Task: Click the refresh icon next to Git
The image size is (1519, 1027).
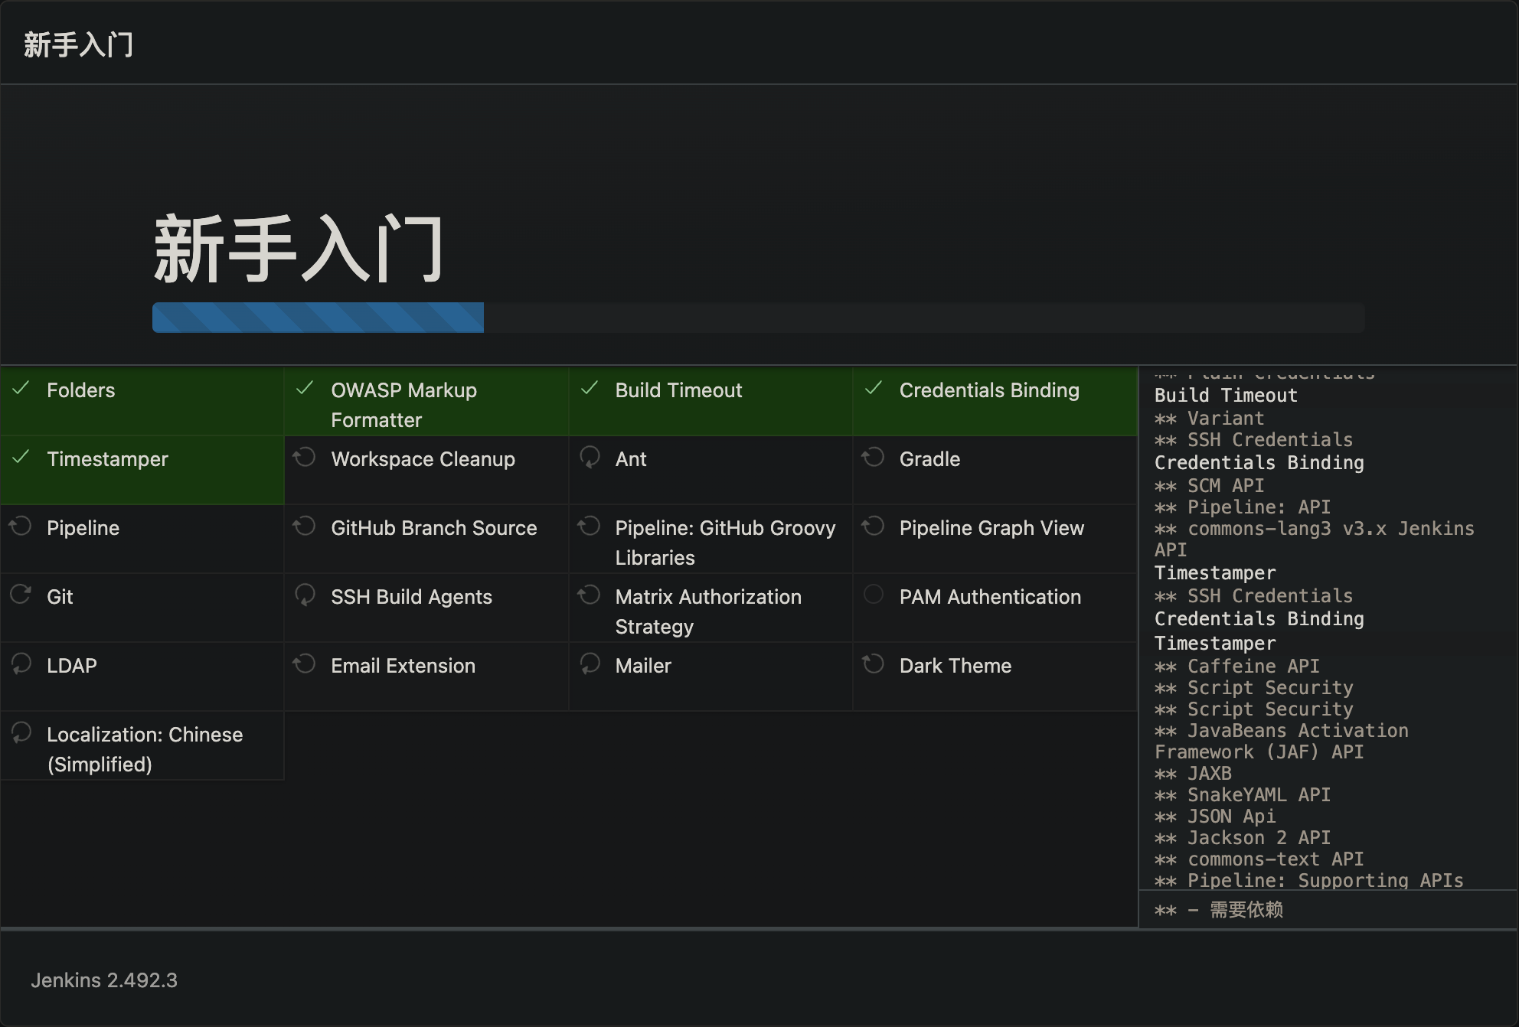Action: pos(21,595)
